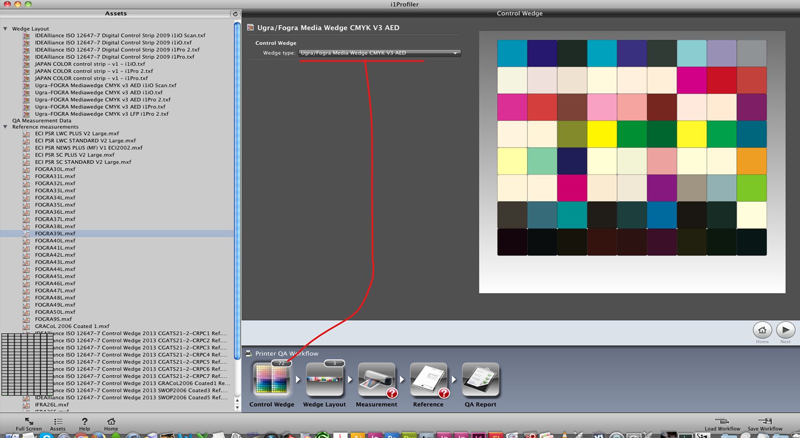Collapse the Wedge Layout tree section
Viewport: 800px width, 438px height.
[6, 29]
